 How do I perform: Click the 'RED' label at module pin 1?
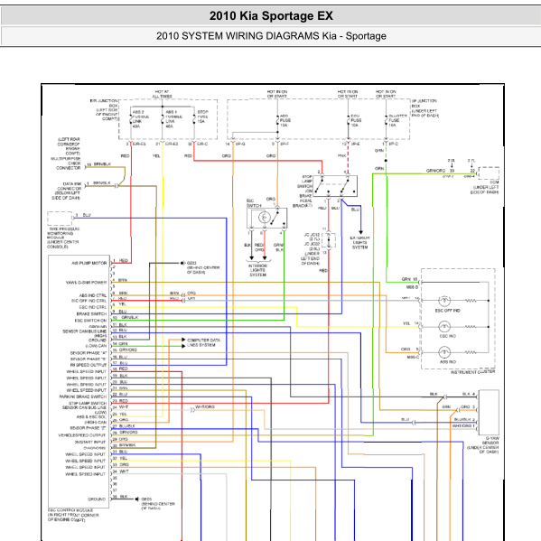point(124,260)
